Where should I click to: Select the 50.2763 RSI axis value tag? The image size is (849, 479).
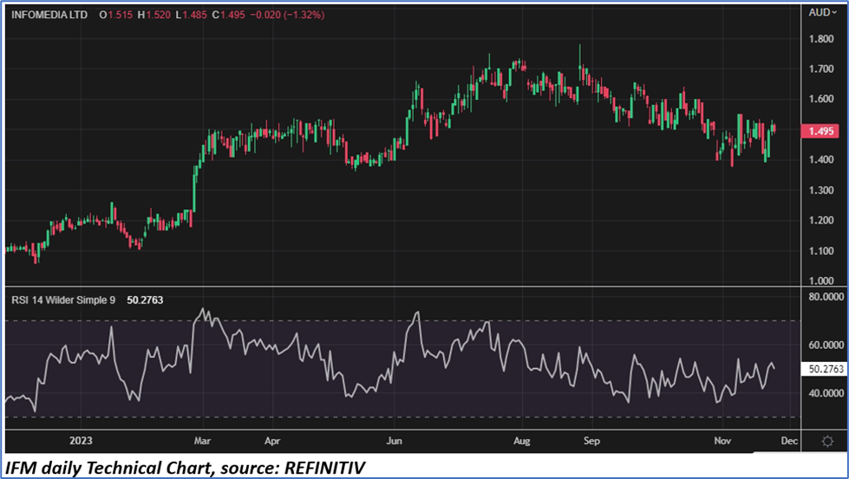click(x=825, y=369)
